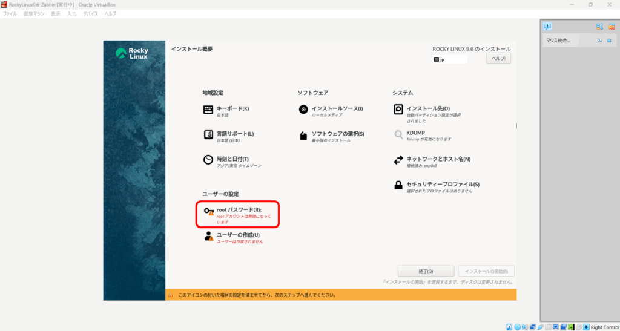The height and width of the screenshot is (331, 620).
Task: Open the KDUMP settings
Action: [x=422, y=136]
